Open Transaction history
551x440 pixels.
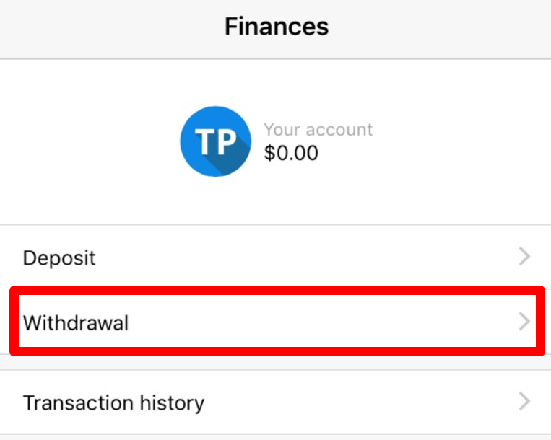[275, 402]
